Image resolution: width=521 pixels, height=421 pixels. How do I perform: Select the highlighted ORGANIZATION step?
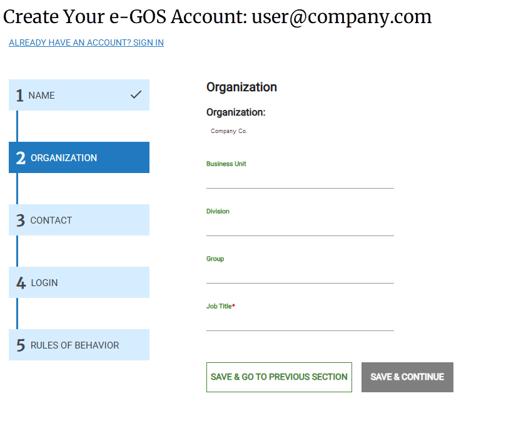pyautogui.click(x=79, y=157)
